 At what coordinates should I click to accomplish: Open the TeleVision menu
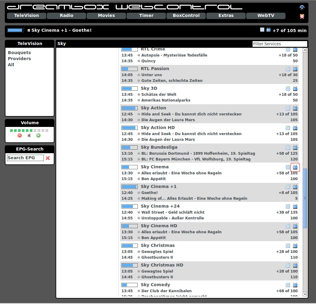(x=27, y=15)
